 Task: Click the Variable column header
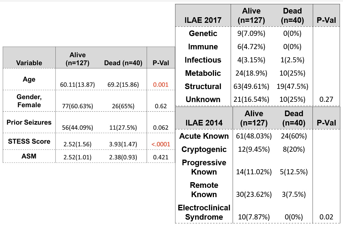pos(29,63)
